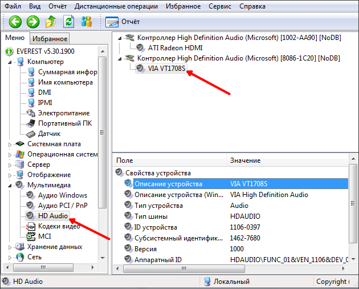Switch to the Избранное tab
Viewport: 359px width, 289px height.
[50, 39]
